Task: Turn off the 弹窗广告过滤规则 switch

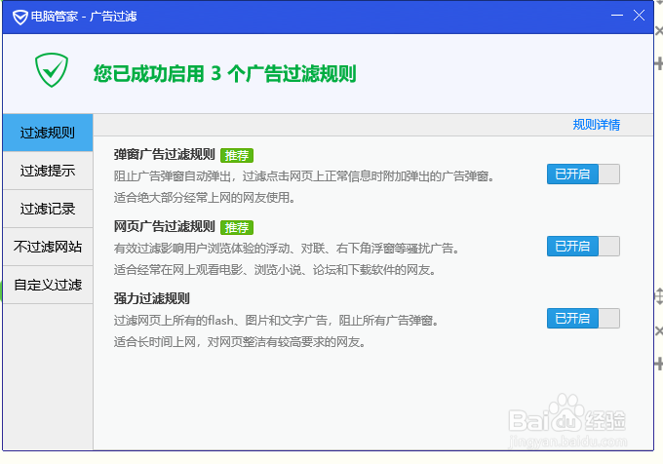Action: click(583, 174)
